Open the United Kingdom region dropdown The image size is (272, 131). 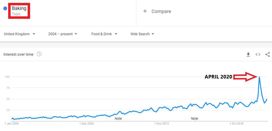pyautogui.click(x=19, y=34)
